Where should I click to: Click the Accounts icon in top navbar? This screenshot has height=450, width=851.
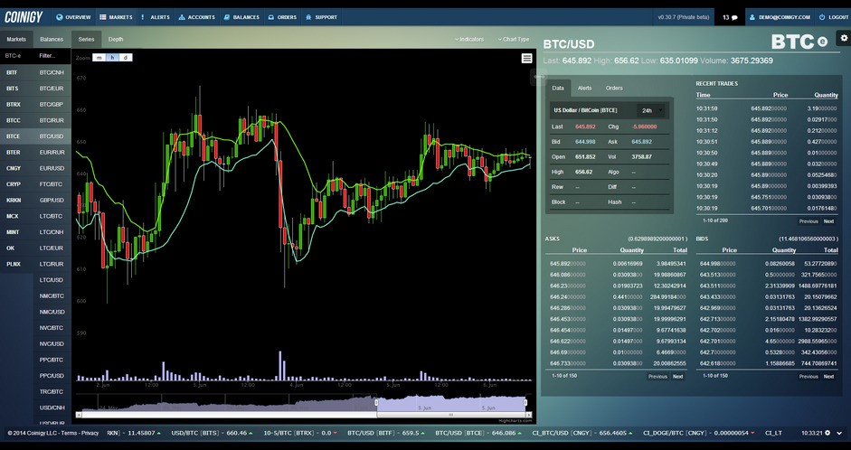[x=182, y=17]
